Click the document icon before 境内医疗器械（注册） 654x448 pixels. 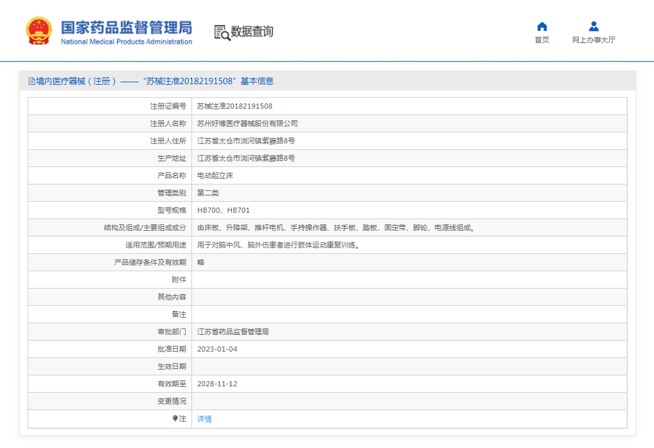(31, 80)
